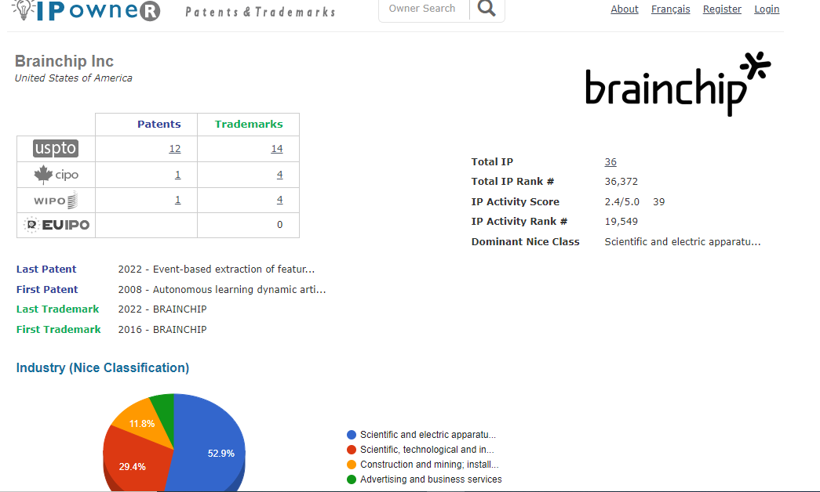This screenshot has width=820, height=492.
Task: Open the Total IP 36 link
Action: [610, 162]
